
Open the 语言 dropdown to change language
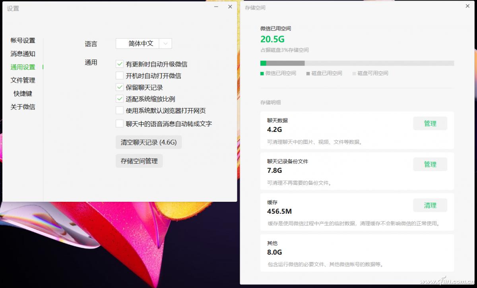(x=143, y=43)
